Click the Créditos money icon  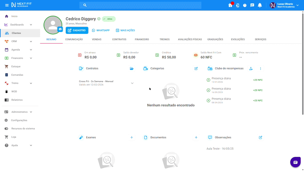coord(157,55)
